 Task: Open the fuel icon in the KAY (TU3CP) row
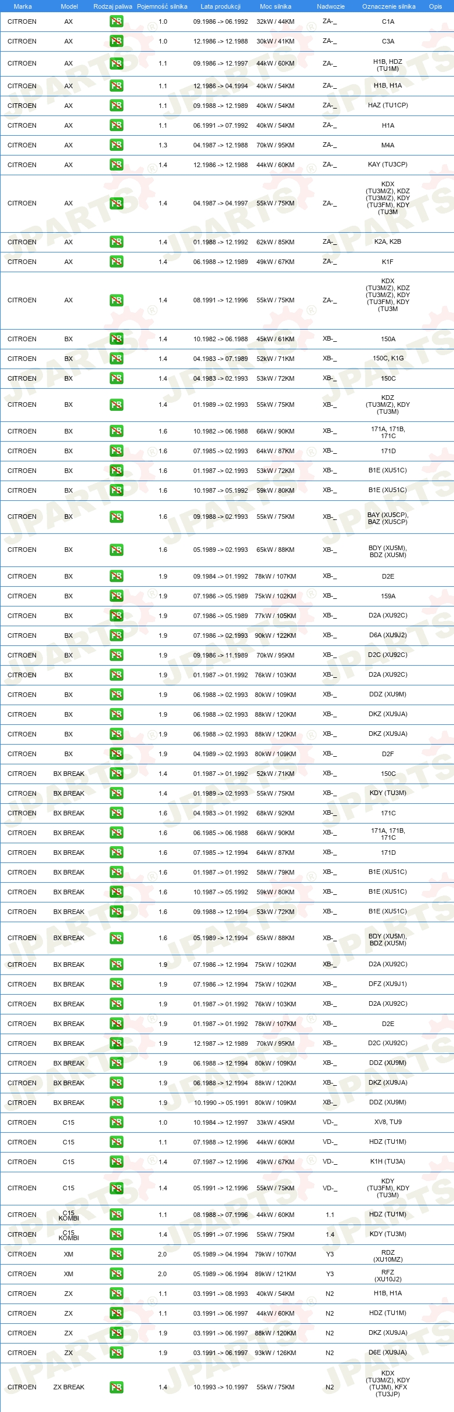tap(117, 165)
